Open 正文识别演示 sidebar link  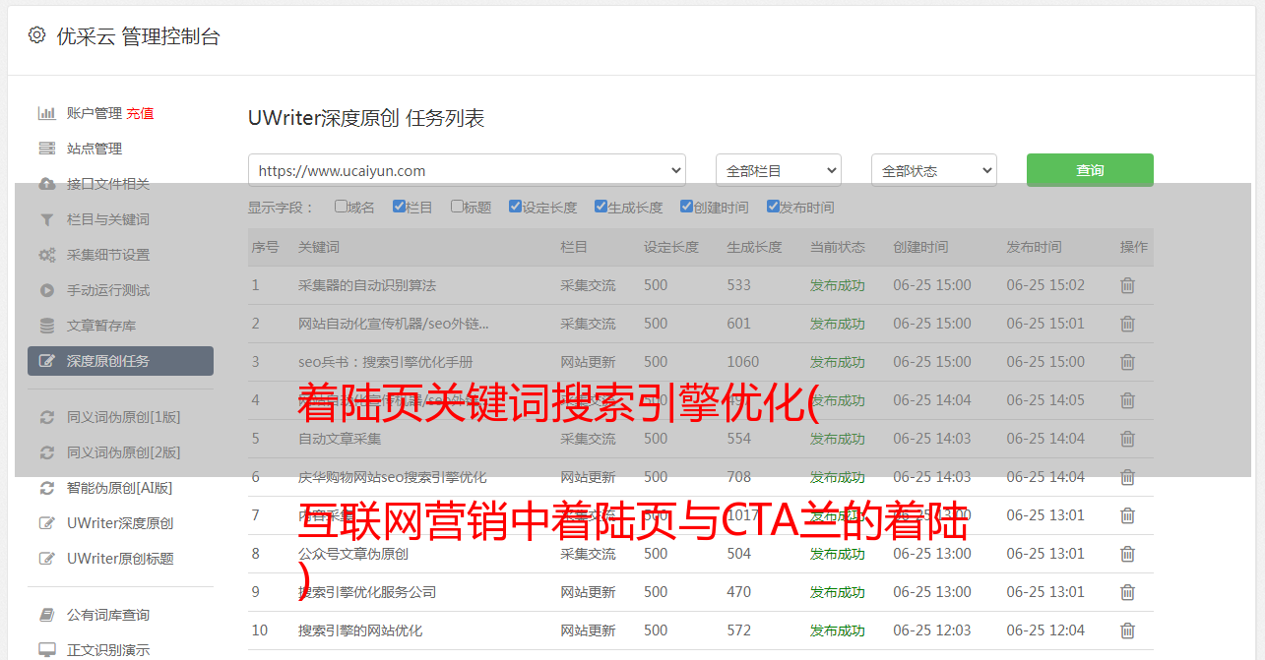click(x=108, y=650)
